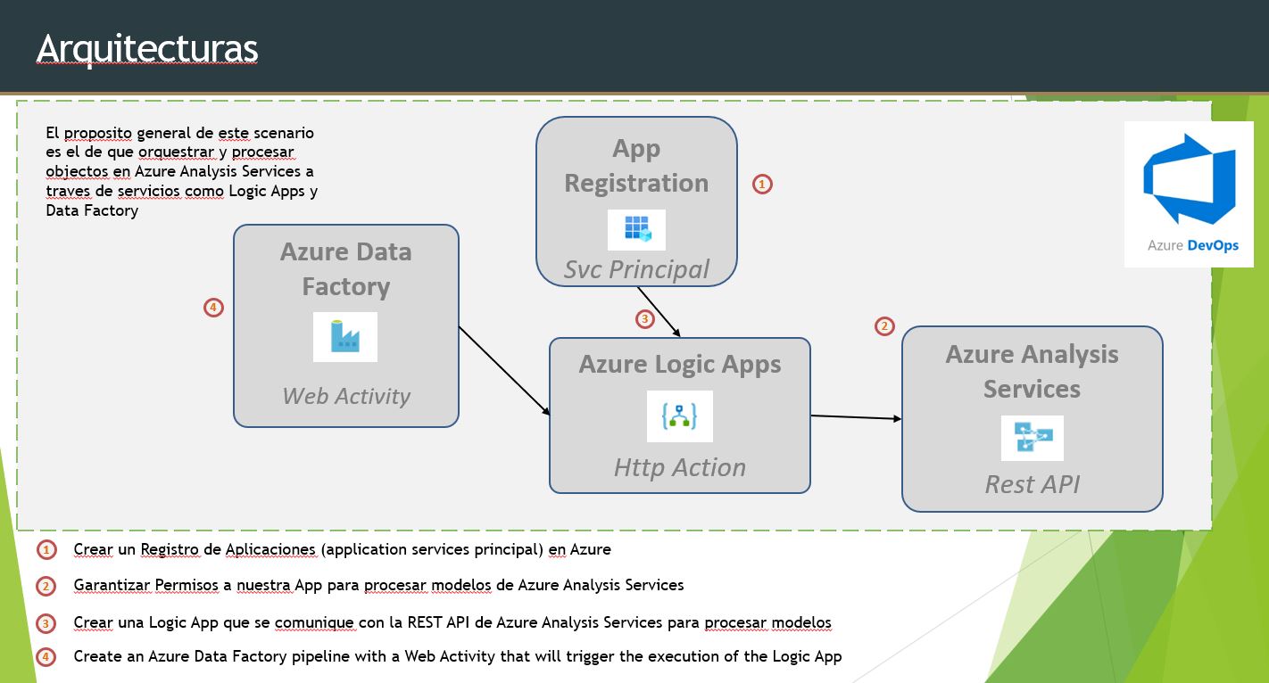Click the 'Web Activity' label text
Screen dimensions: 1269x683
[345, 396]
